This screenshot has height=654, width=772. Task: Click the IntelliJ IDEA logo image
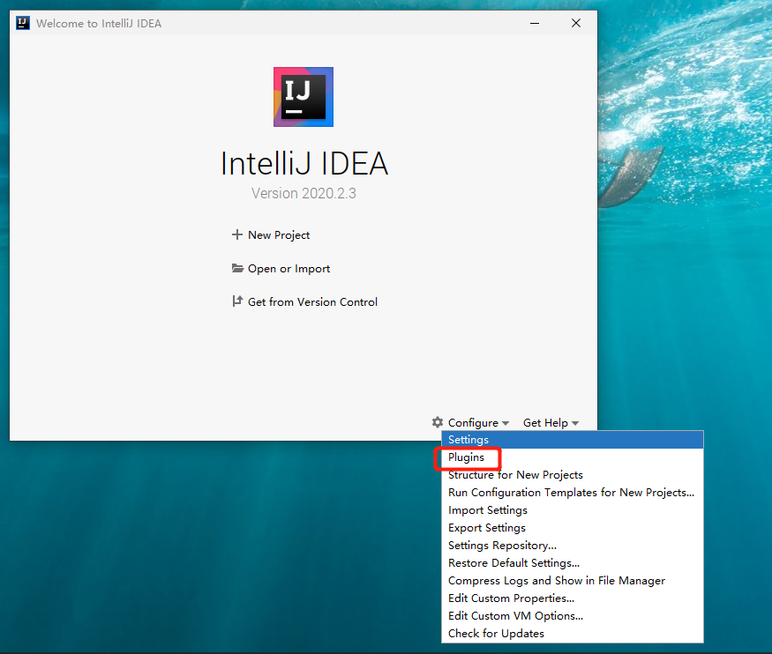[x=304, y=97]
